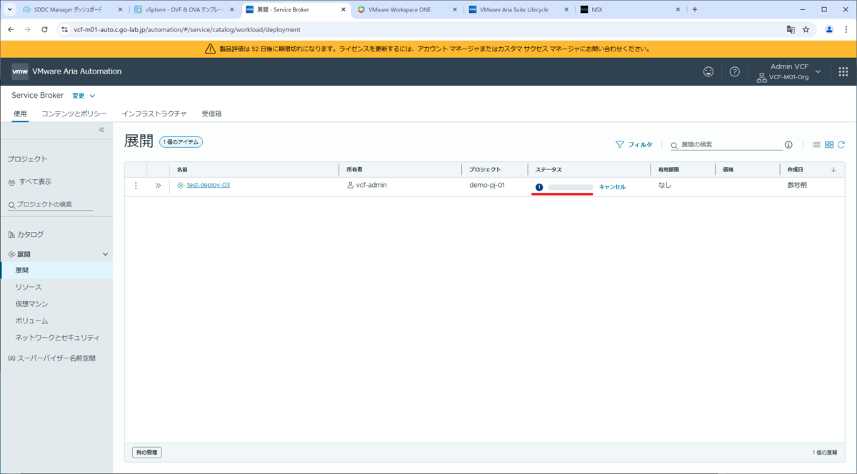Expand details of test-deploy-03 row
Viewport: 857px width, 474px height.
158,186
